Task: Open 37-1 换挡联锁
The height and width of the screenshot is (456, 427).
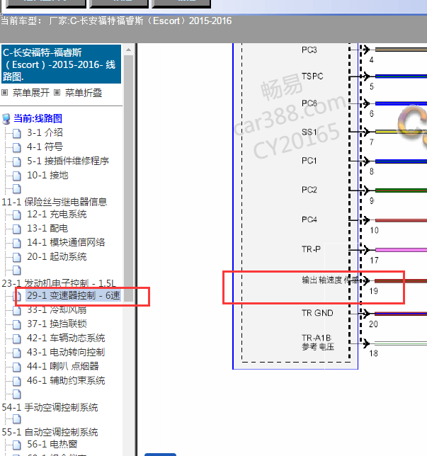Action: [57, 324]
